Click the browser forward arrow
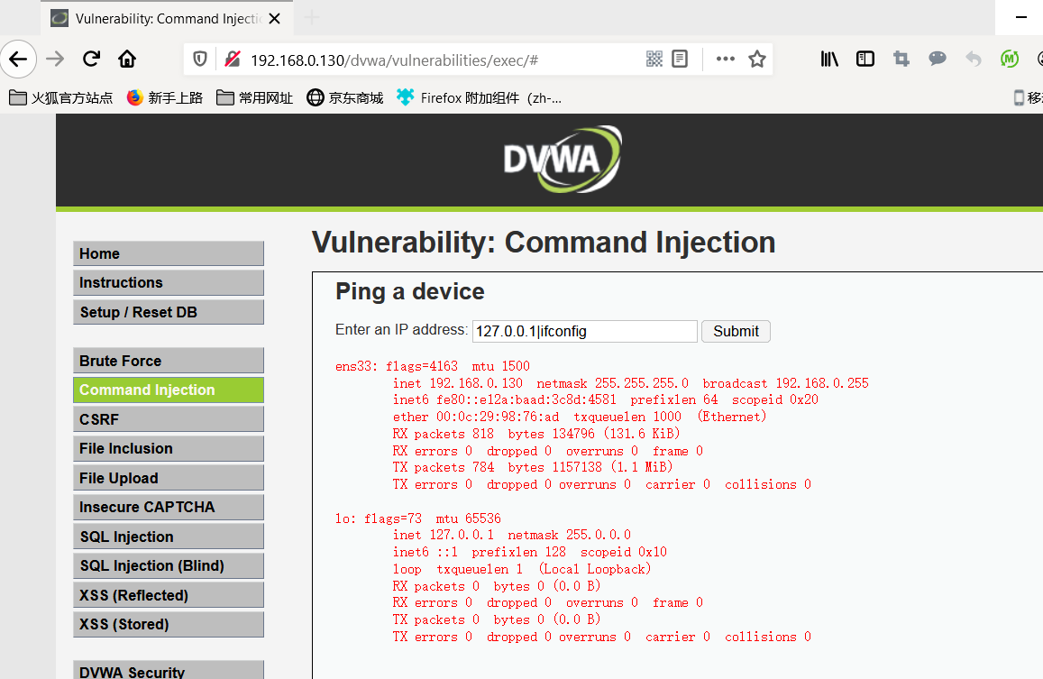1043x679 pixels. pos(55,60)
